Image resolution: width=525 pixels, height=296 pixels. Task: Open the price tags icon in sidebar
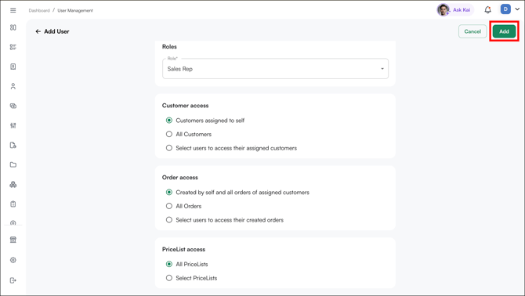point(13,106)
